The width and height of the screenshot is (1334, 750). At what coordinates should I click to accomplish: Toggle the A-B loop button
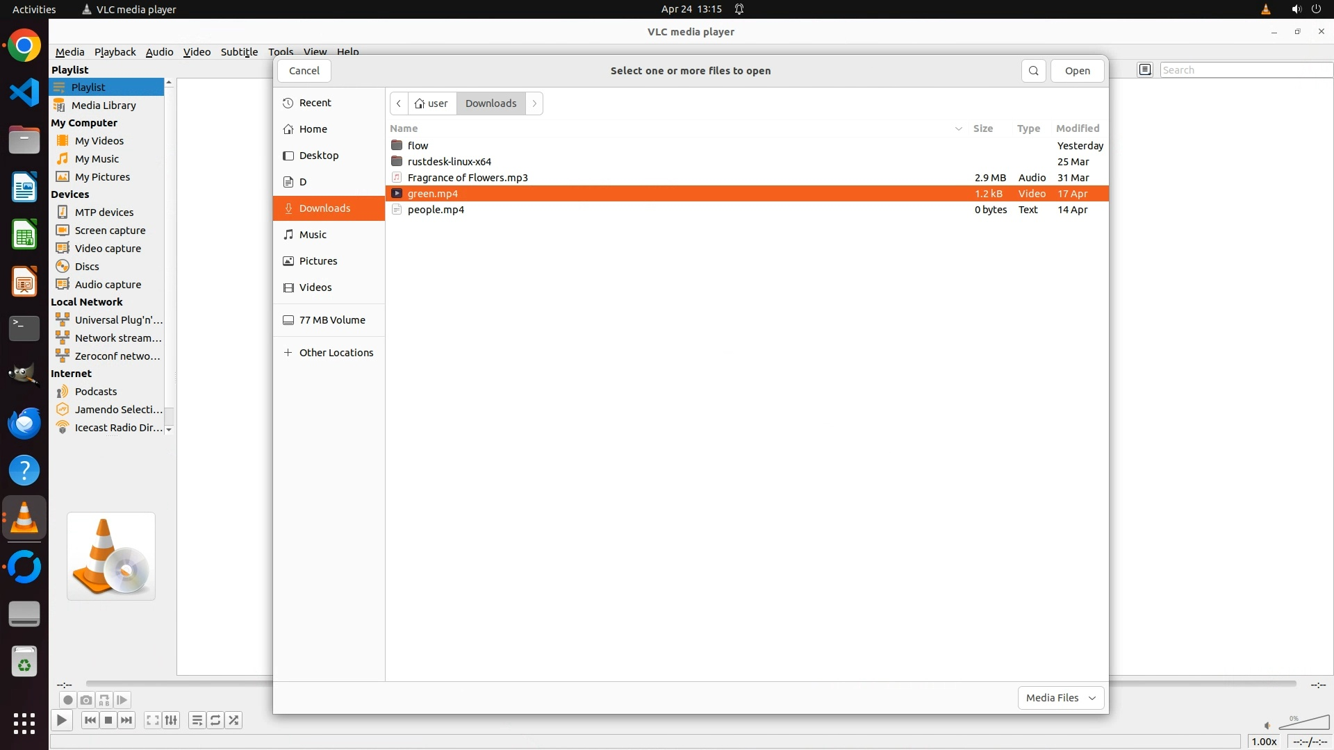[x=104, y=700]
